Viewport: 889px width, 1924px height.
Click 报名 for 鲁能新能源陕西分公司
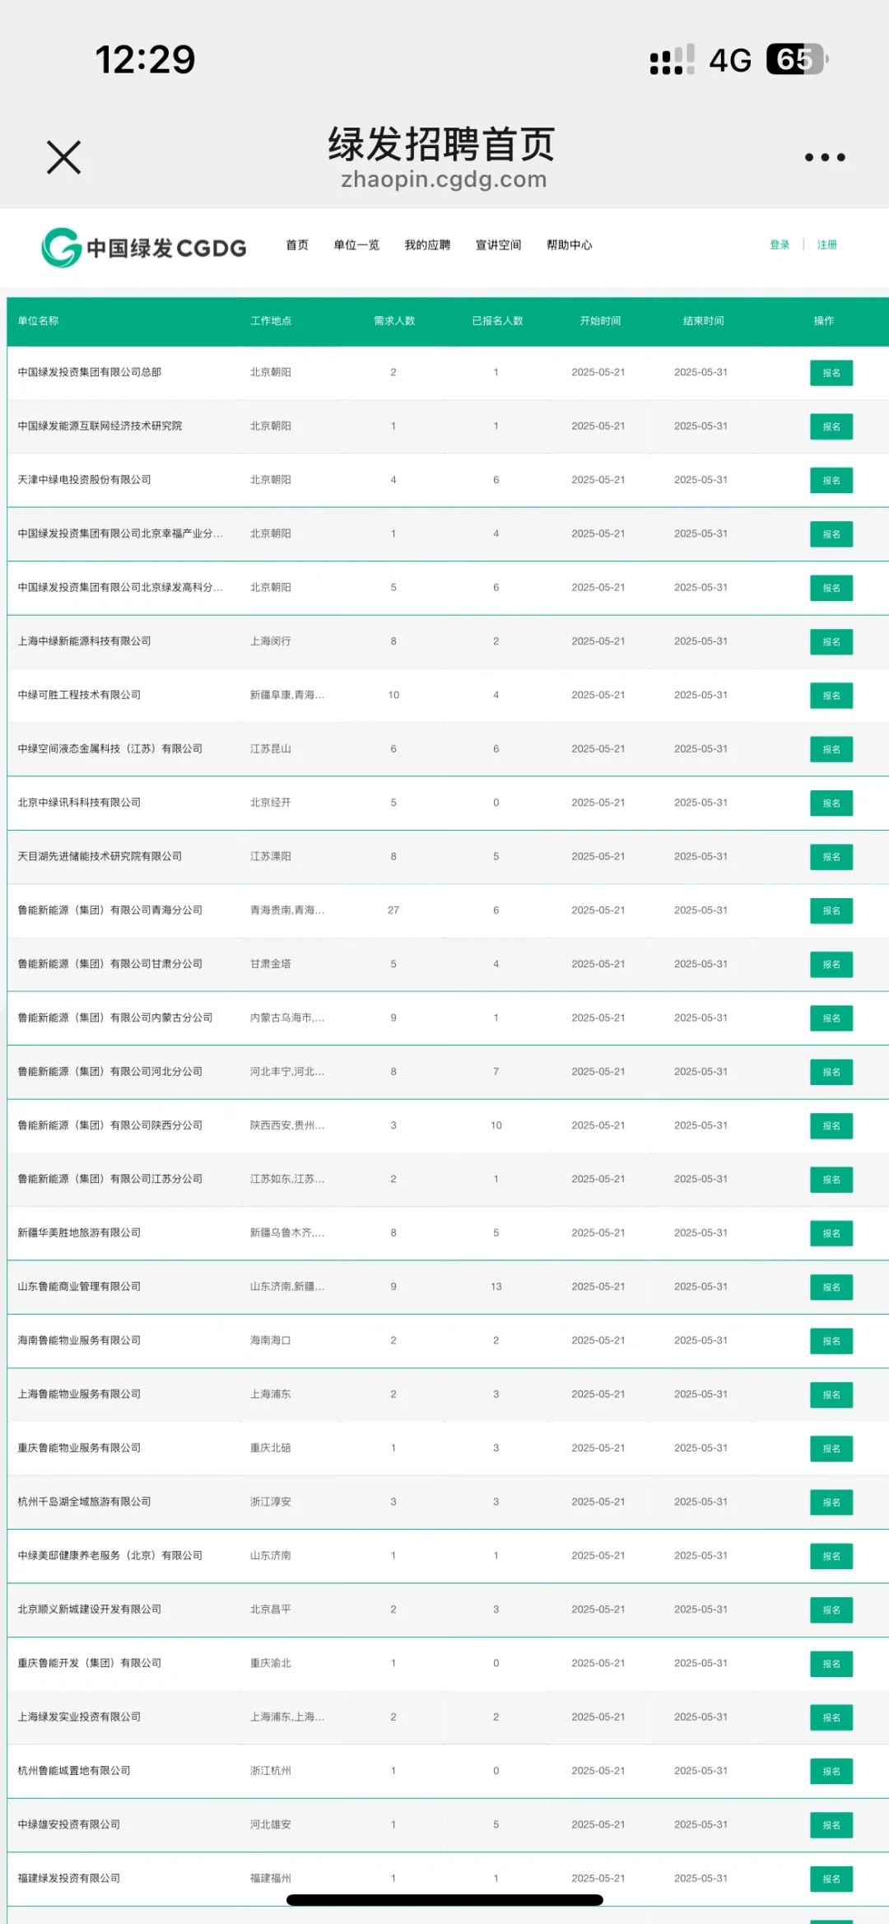click(831, 1125)
